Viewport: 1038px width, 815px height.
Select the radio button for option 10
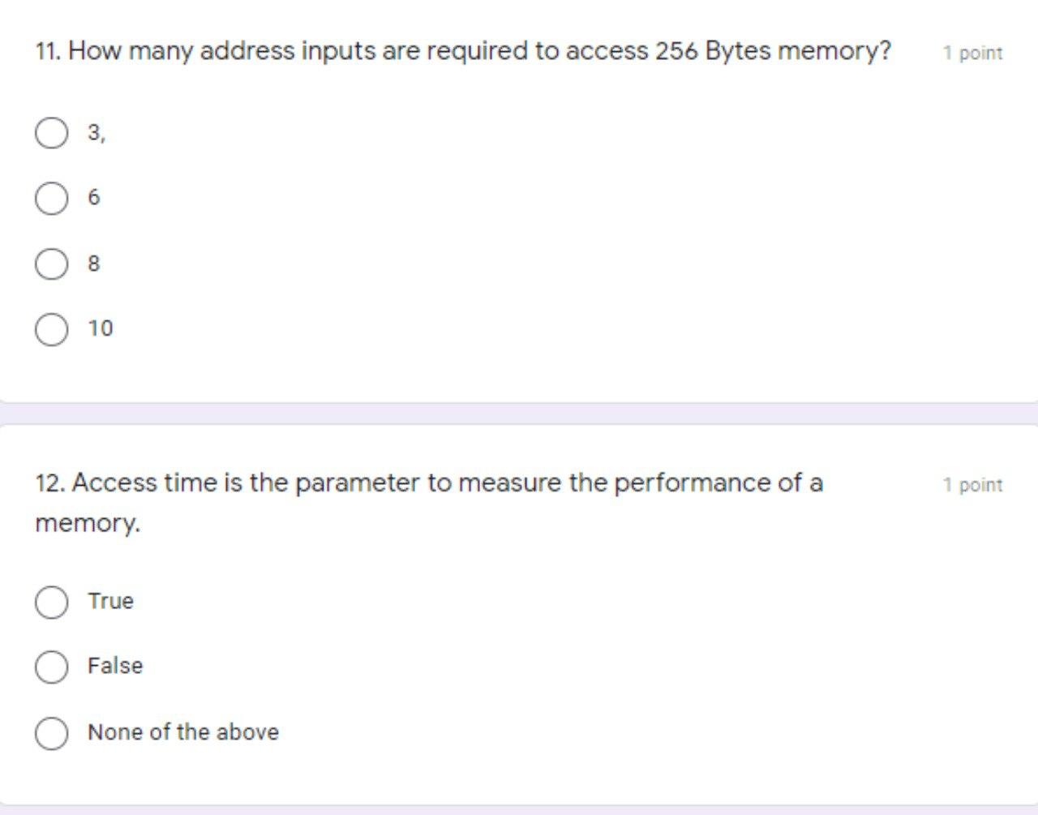[x=52, y=328]
